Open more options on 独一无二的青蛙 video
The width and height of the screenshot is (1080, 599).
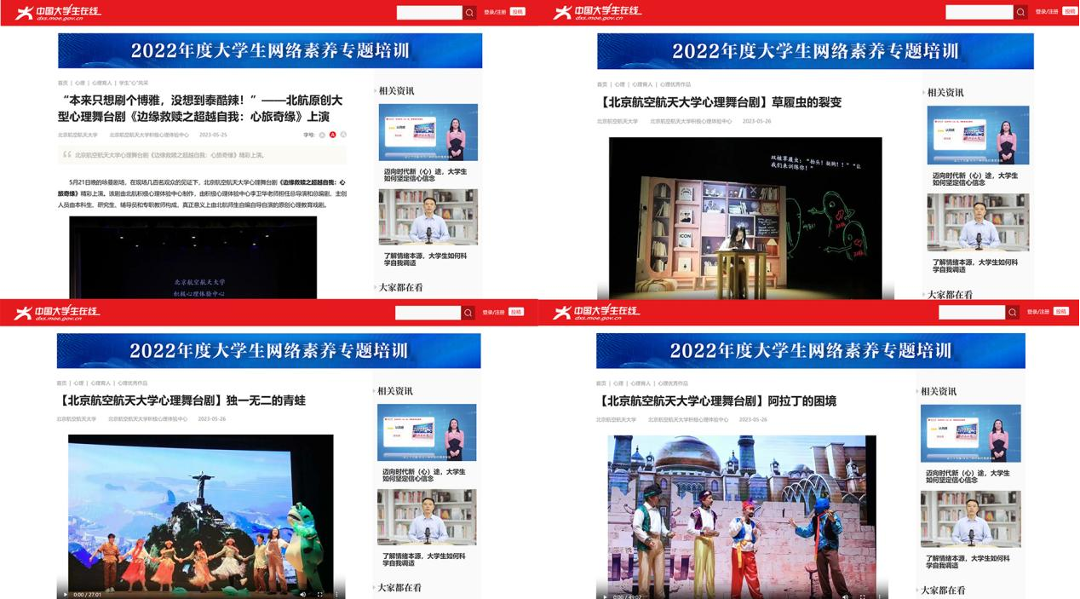click(337, 594)
